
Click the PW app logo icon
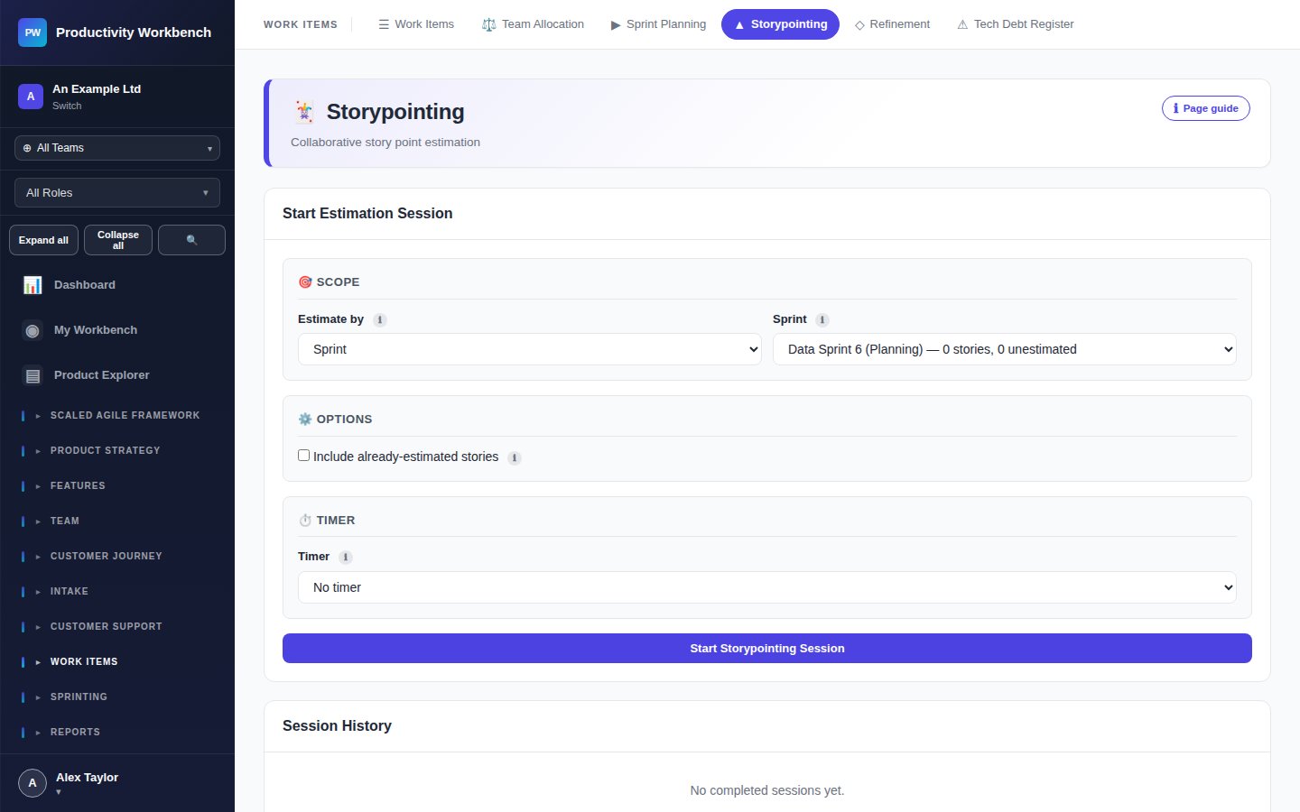32,32
